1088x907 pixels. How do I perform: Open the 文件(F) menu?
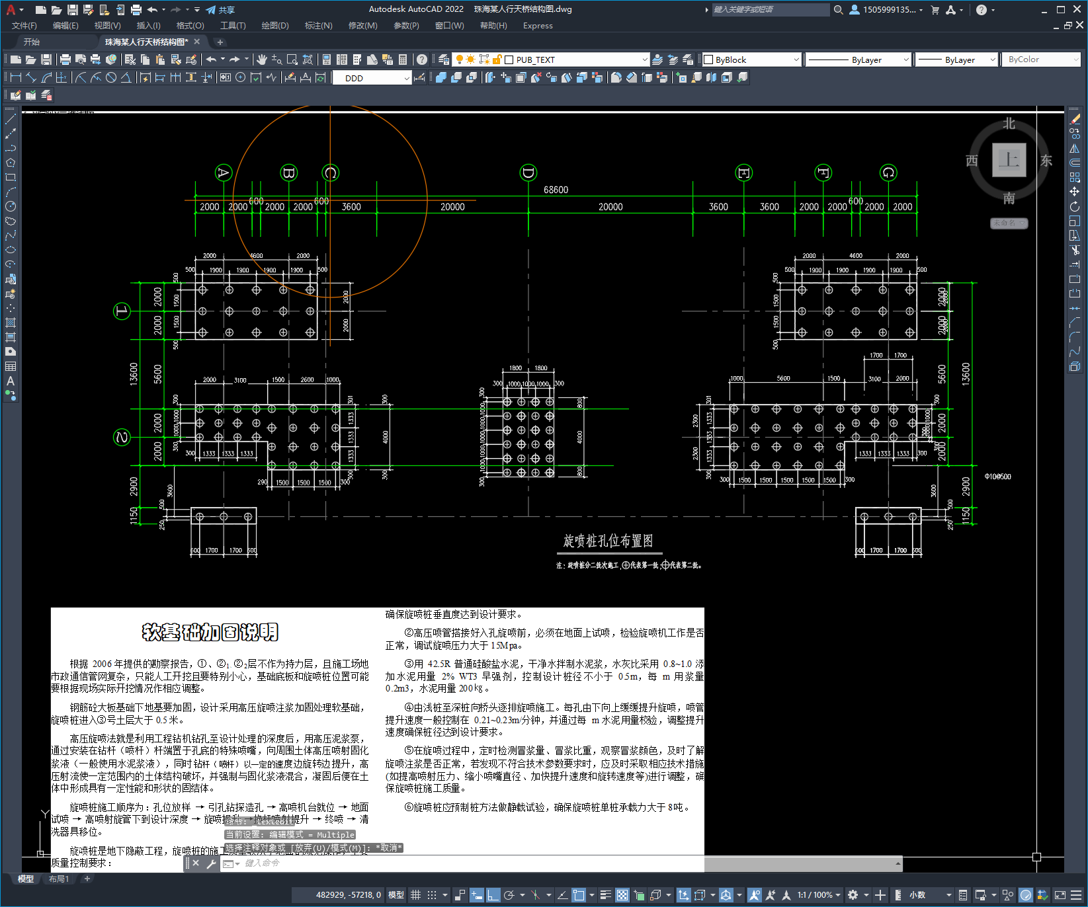[x=24, y=26]
